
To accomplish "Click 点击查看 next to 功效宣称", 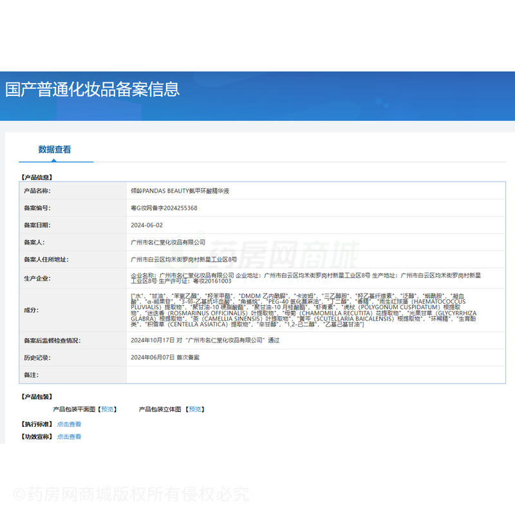I will tap(69, 436).
